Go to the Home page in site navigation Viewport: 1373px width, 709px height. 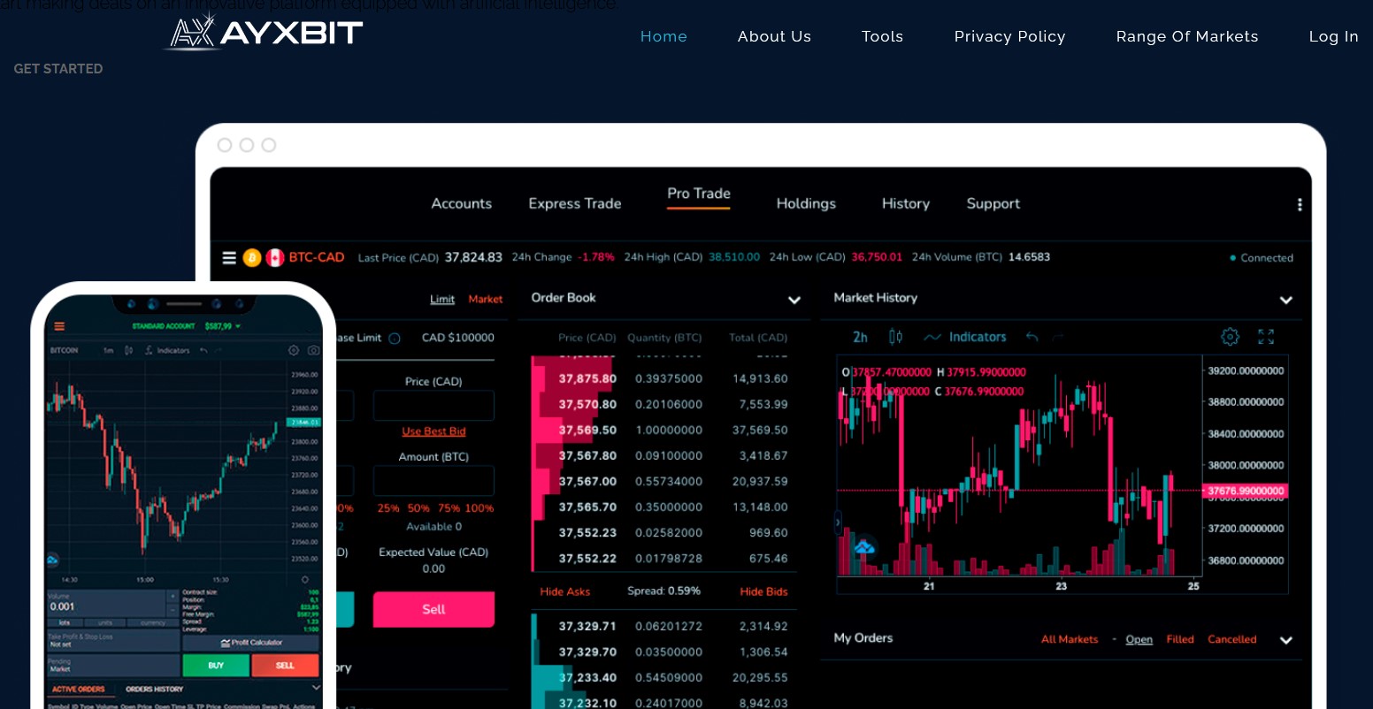pos(663,36)
